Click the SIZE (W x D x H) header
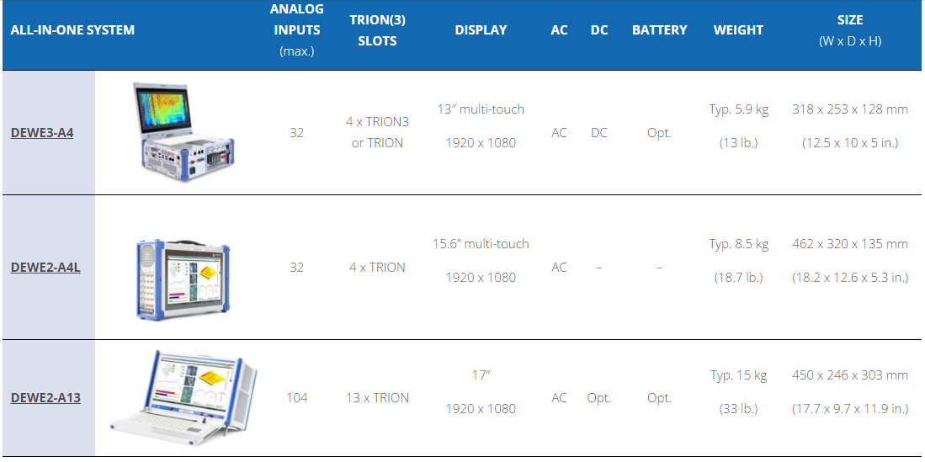 pos(850,30)
